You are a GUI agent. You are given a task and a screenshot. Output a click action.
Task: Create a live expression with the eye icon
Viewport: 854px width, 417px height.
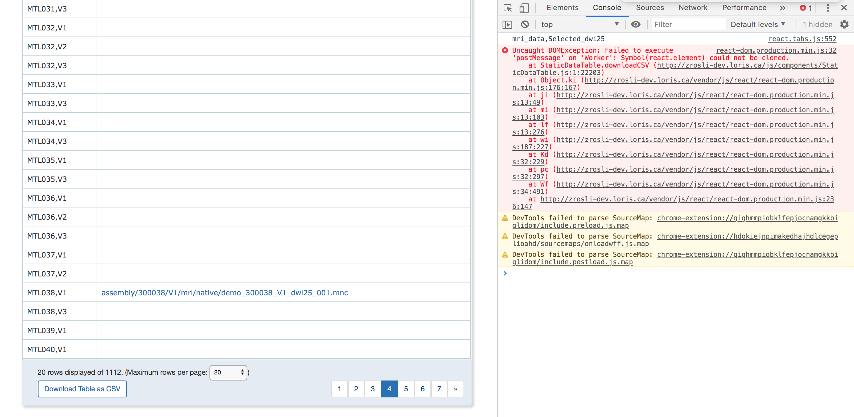click(636, 24)
